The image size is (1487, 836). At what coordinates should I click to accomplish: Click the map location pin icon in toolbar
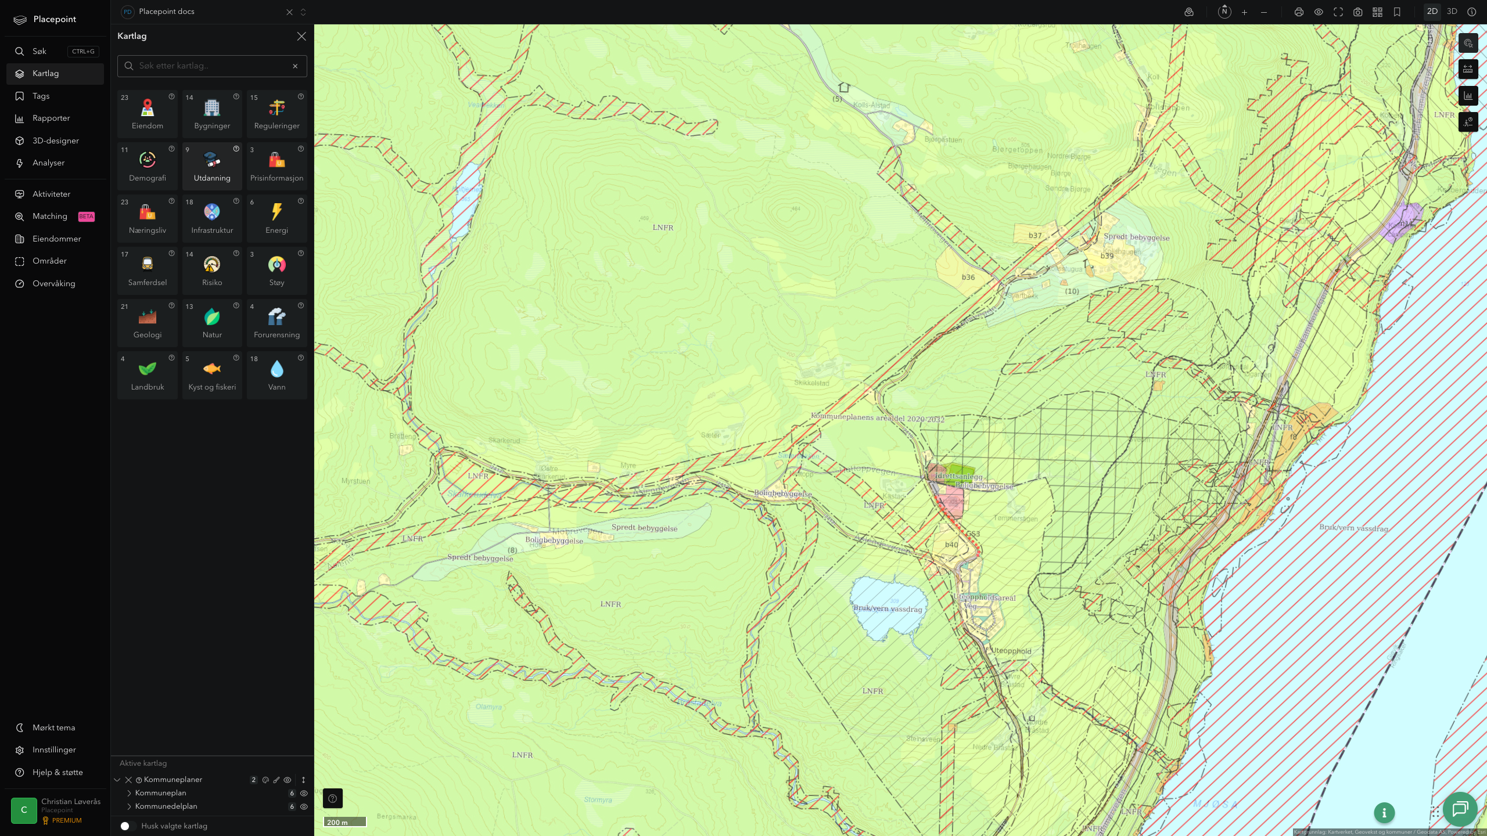1189,12
